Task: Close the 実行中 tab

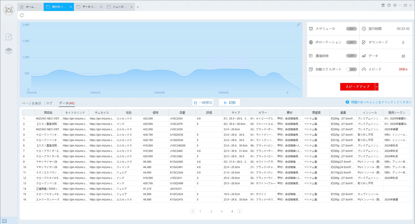Action: click(71, 7)
